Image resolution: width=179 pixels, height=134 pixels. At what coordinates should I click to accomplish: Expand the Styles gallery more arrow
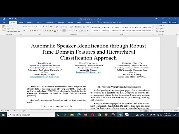tap(153, 31)
